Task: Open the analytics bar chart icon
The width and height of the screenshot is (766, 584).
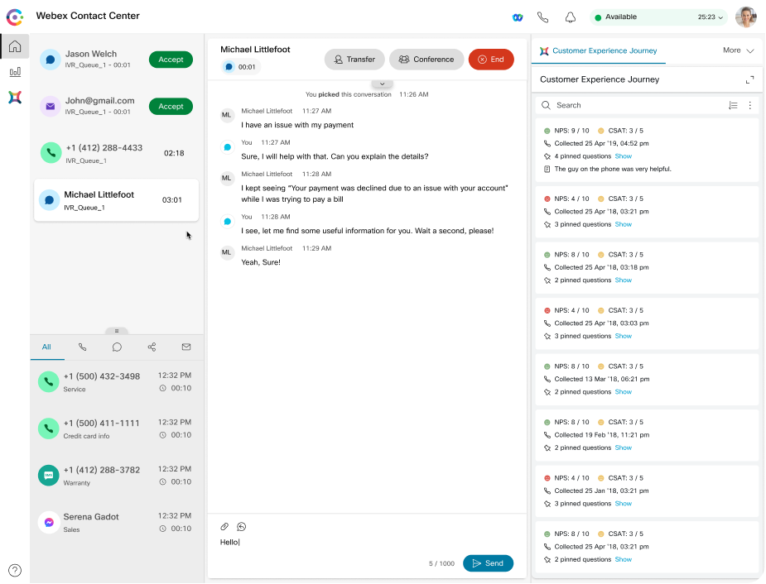Action: [15, 72]
